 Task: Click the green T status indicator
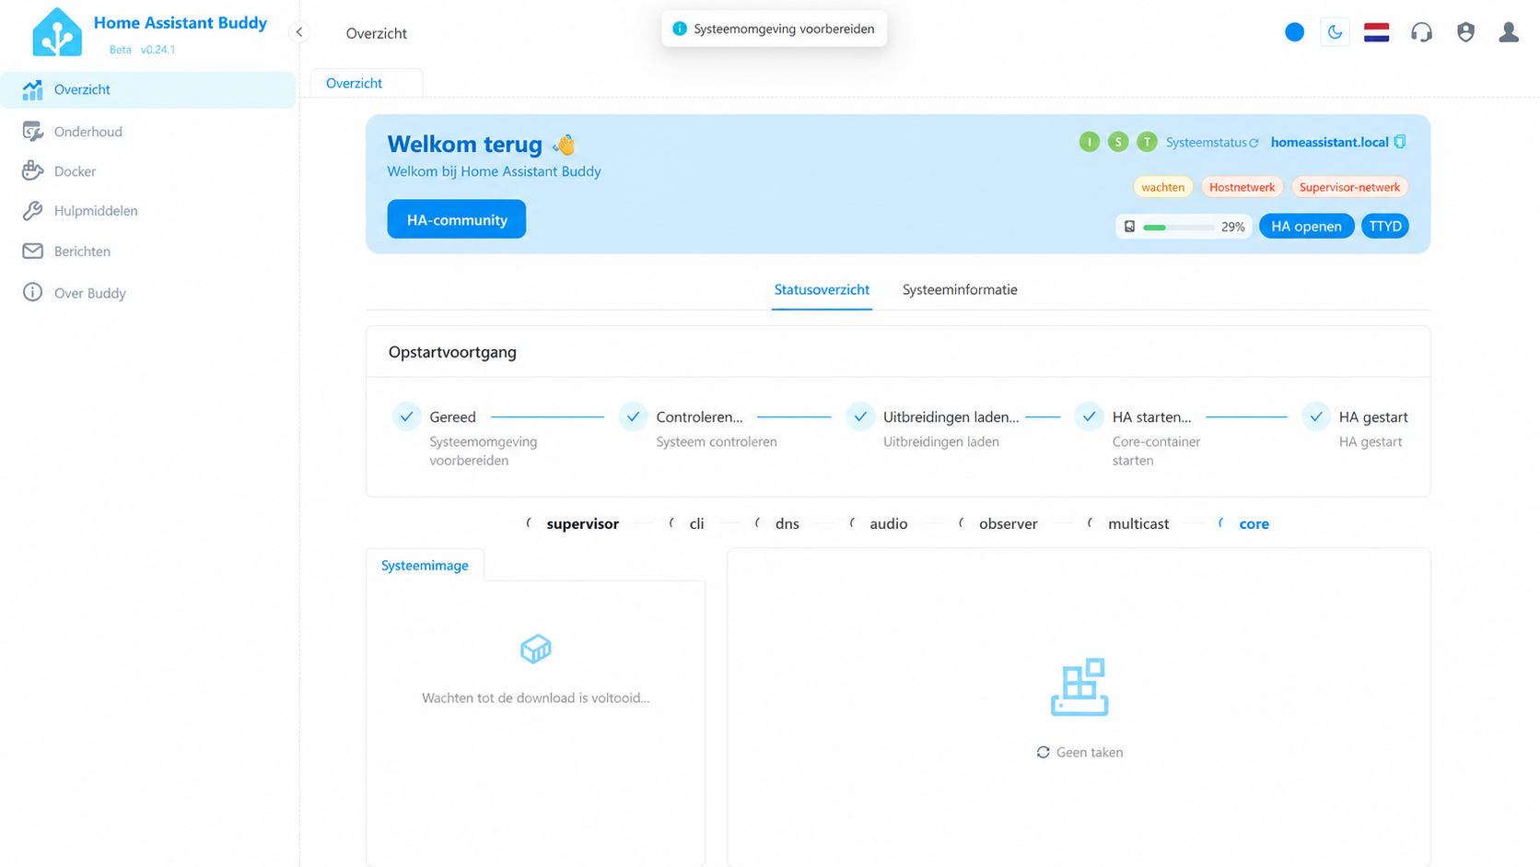[x=1147, y=142]
